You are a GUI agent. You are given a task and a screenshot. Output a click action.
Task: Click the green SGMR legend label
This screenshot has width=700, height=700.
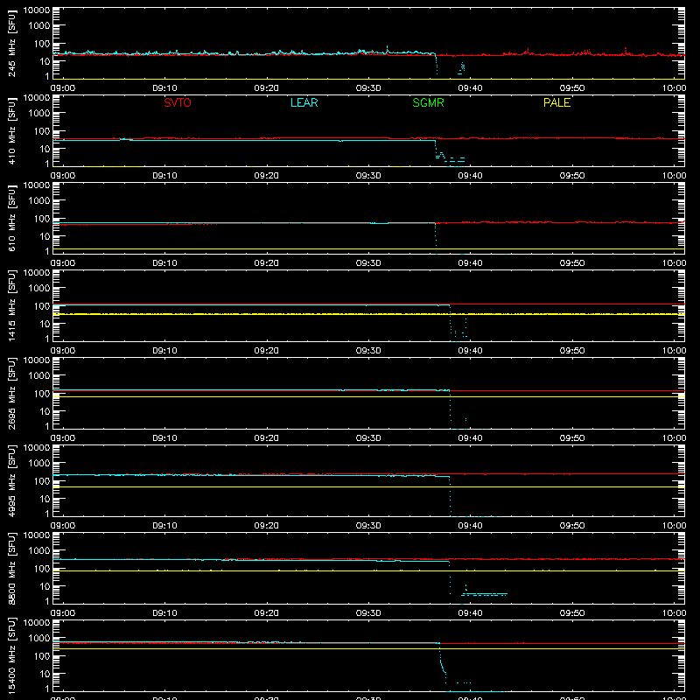(x=428, y=102)
